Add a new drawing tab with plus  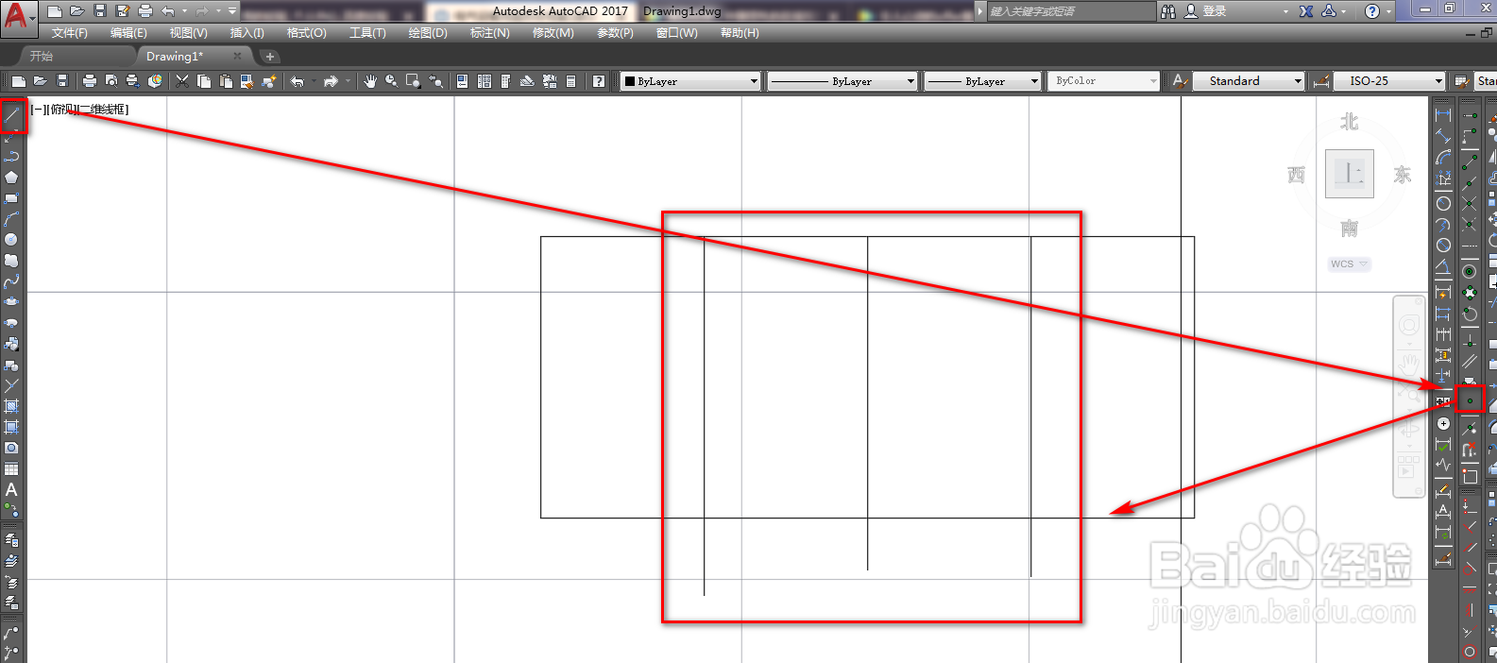tap(269, 57)
